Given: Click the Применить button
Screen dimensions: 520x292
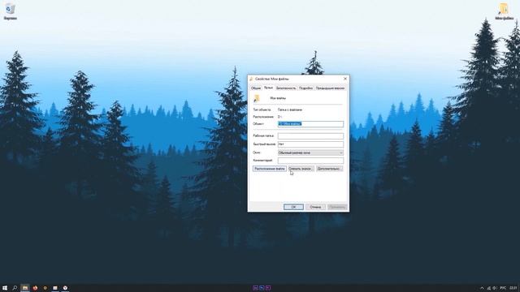Looking at the screenshot, I should [x=337, y=207].
